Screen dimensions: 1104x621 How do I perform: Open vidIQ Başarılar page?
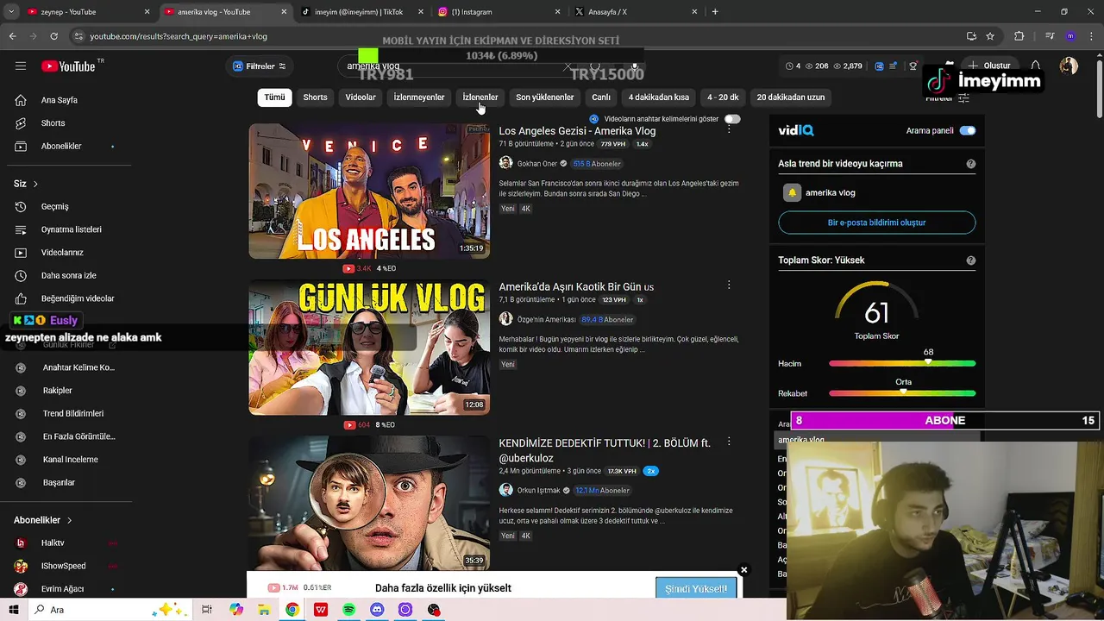[59, 483]
